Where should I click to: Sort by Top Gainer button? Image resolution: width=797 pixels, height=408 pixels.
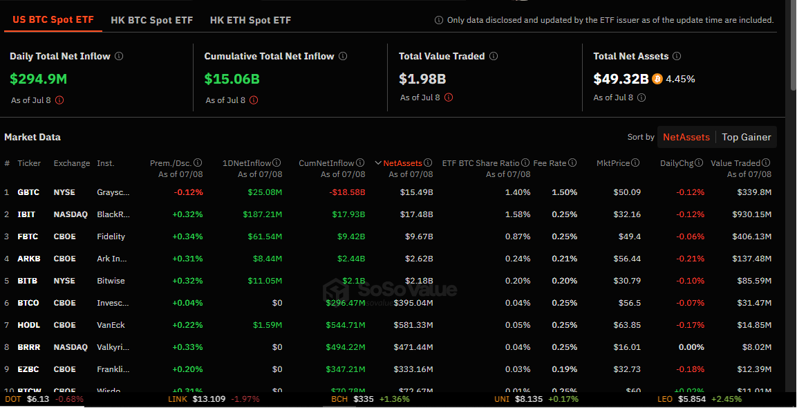[x=746, y=137]
